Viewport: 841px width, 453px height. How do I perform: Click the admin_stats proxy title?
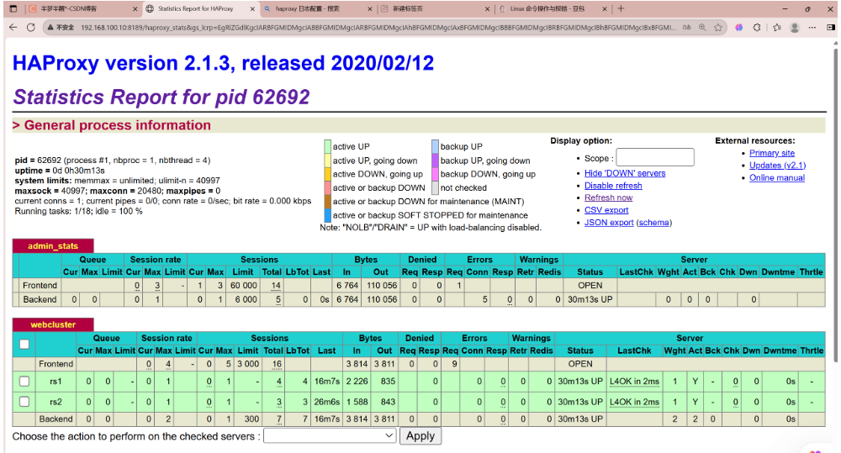53,246
